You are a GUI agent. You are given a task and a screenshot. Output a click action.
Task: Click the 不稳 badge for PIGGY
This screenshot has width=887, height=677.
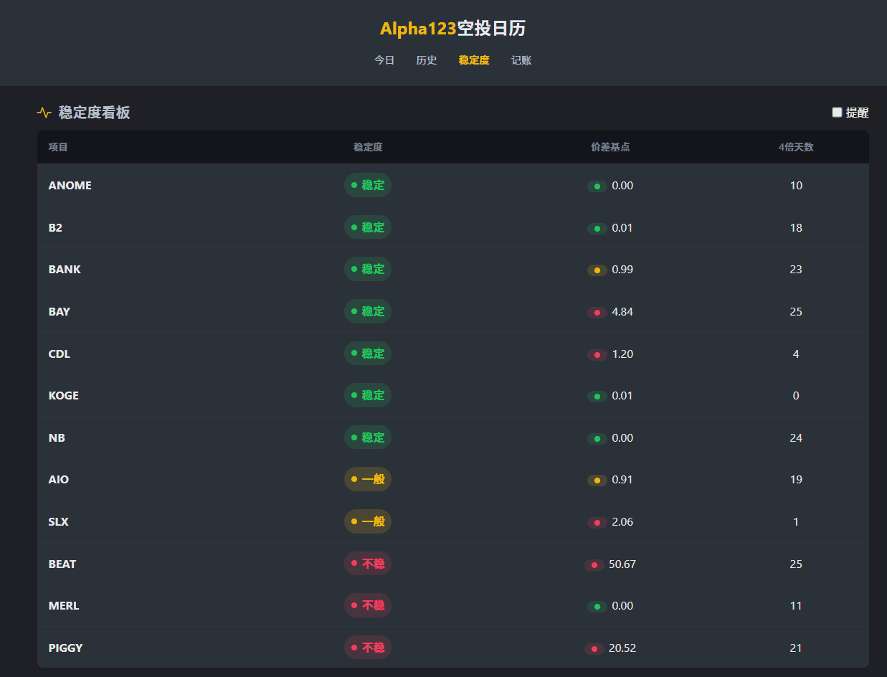[368, 648]
